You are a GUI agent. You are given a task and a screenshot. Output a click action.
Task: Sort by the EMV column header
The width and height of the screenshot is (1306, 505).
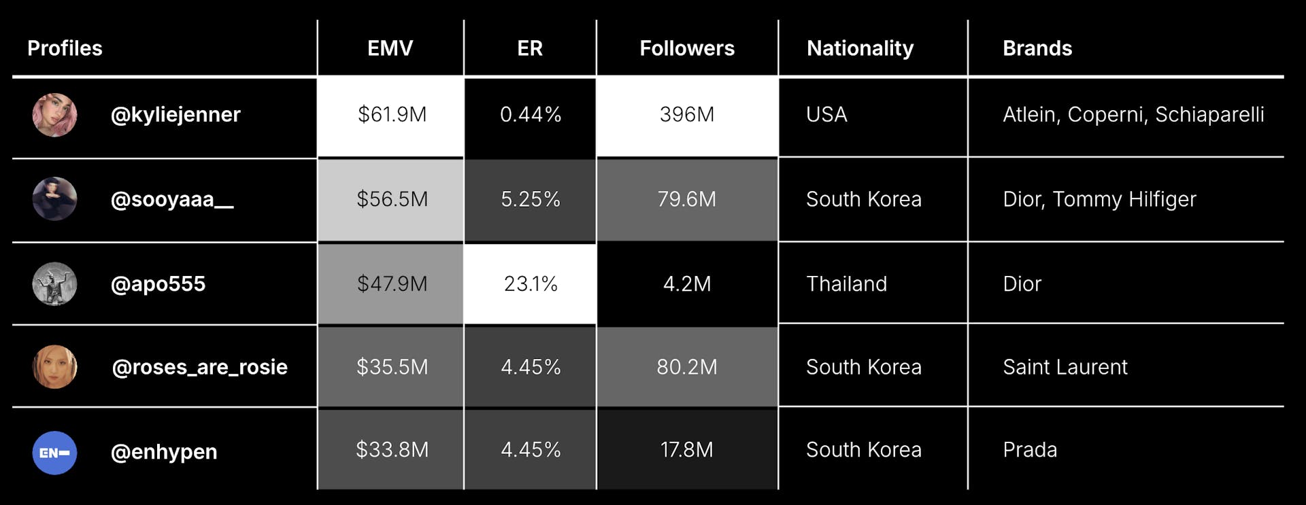pos(390,48)
